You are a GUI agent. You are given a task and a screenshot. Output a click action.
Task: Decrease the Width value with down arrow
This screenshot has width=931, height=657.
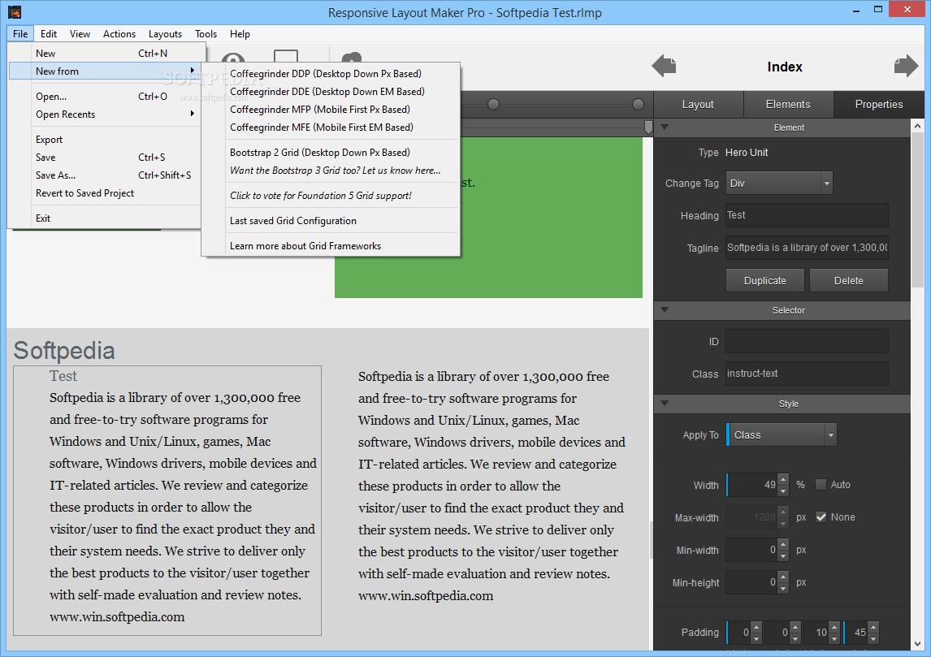click(783, 491)
